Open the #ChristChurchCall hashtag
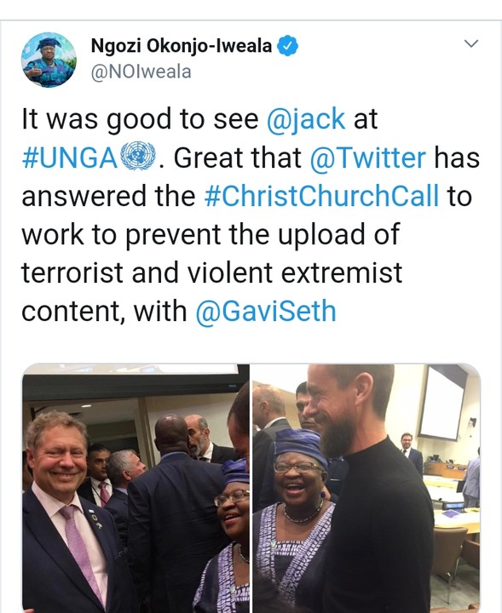Image resolution: width=502 pixels, height=613 pixels. coord(321,196)
